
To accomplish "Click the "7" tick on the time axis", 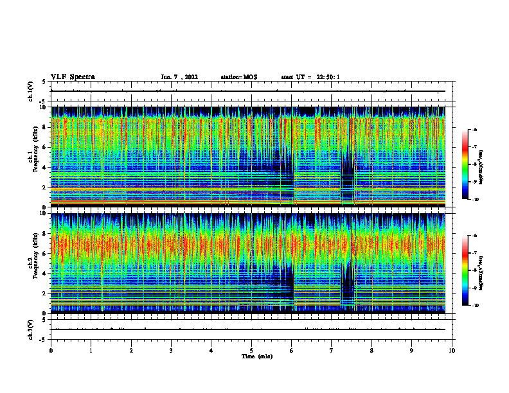I will [332, 351].
